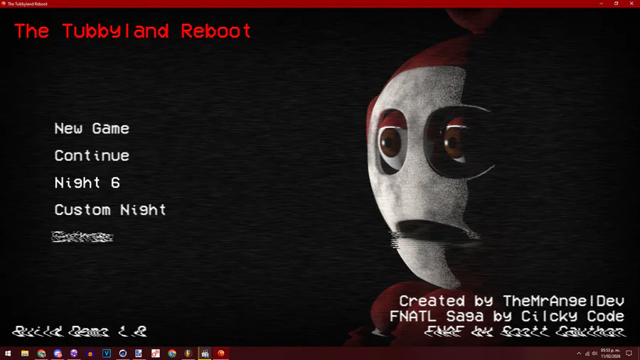
Task: Open the Custom Night menu entry
Action: pyautogui.click(x=110, y=210)
